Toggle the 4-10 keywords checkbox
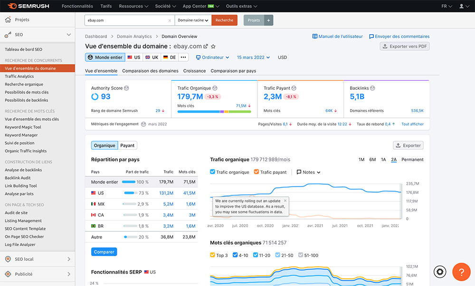 point(235,255)
